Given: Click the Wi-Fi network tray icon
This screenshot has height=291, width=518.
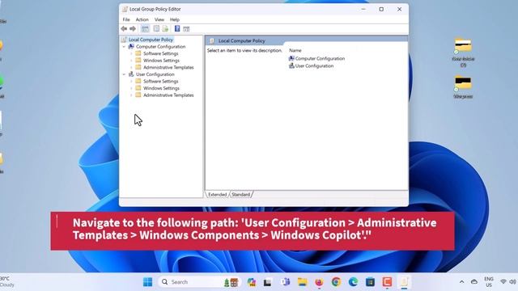Looking at the screenshot, I should (503, 282).
